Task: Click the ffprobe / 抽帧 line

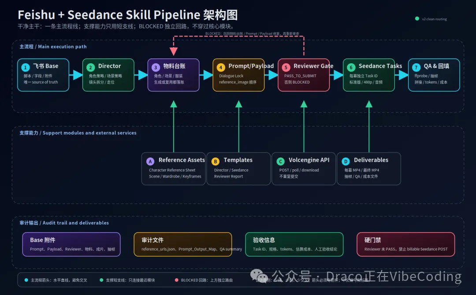Action: [426, 76]
